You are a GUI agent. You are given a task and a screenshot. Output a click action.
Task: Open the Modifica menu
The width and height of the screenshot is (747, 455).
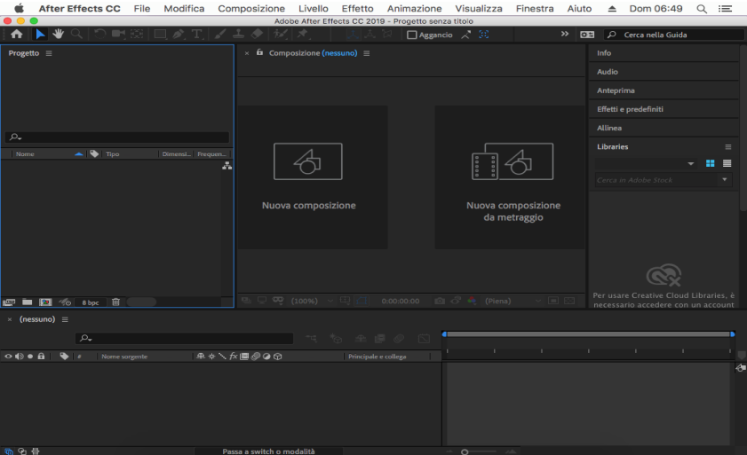click(x=184, y=9)
